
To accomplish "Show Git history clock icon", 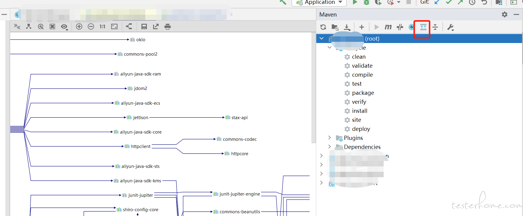I will pyautogui.click(x=472, y=2).
